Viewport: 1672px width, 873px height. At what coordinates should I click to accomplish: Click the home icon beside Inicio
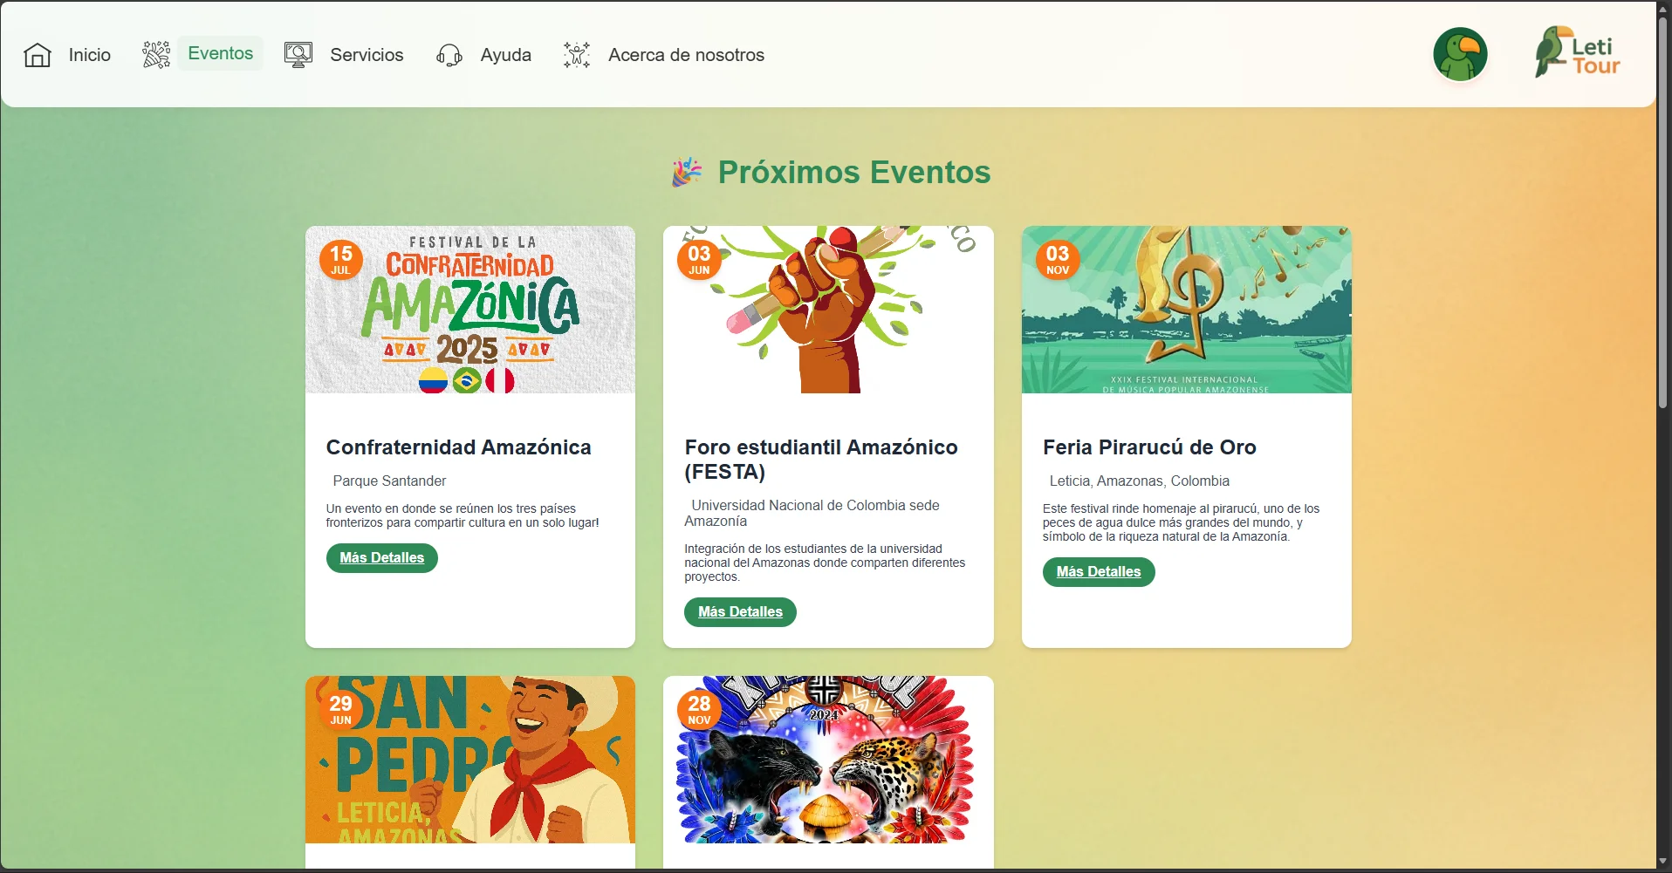coord(38,55)
